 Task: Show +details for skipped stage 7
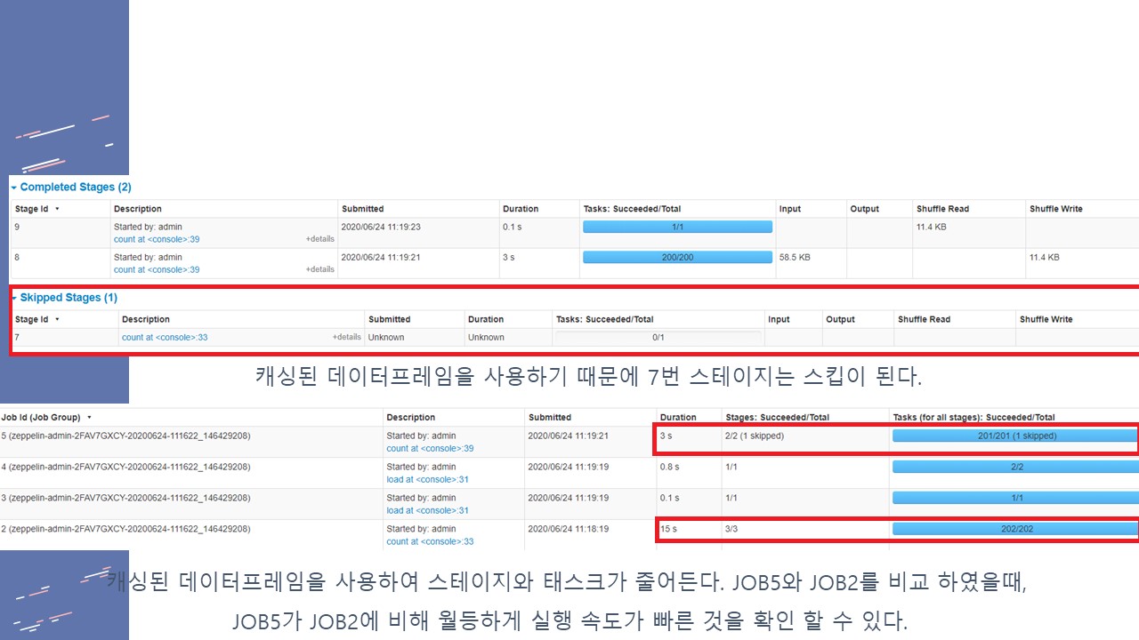tap(347, 337)
